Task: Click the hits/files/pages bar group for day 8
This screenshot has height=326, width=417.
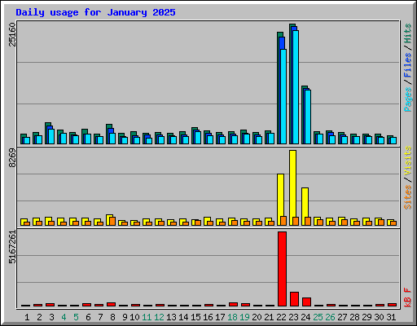Action: point(111,134)
